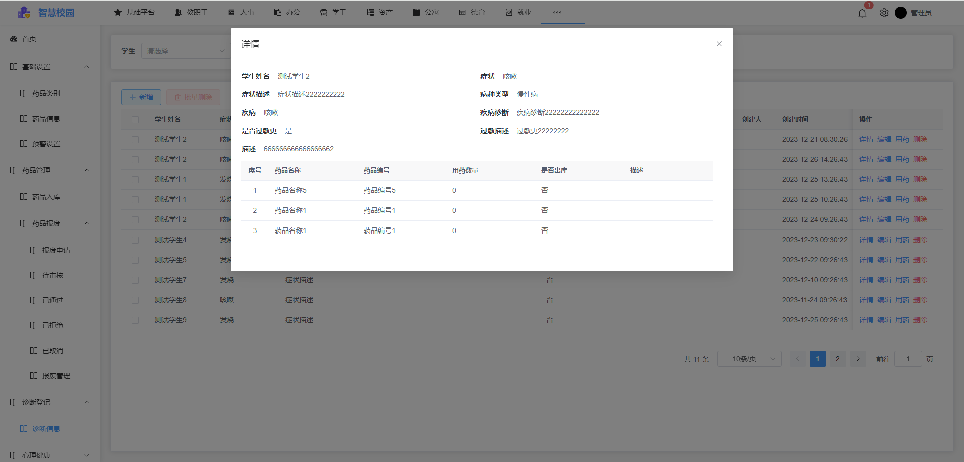Go to next page arrow in pagination
The width and height of the screenshot is (964, 462).
pos(858,359)
